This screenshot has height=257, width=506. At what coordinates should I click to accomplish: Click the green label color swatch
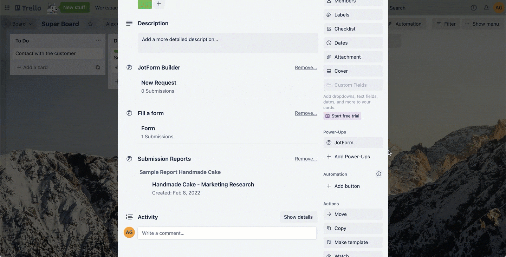click(x=145, y=4)
